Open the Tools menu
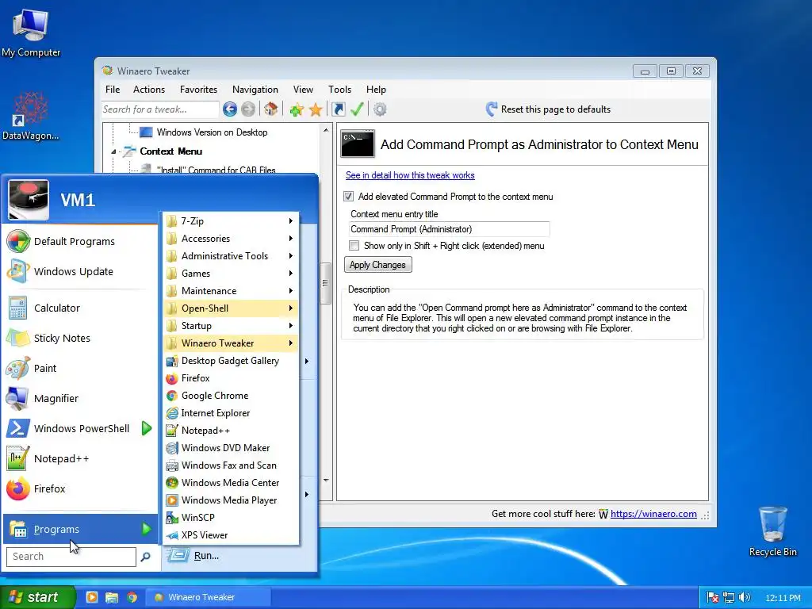 point(339,90)
